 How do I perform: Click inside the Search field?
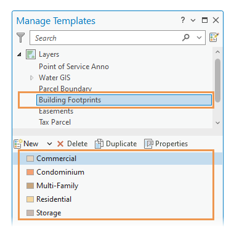106,38
